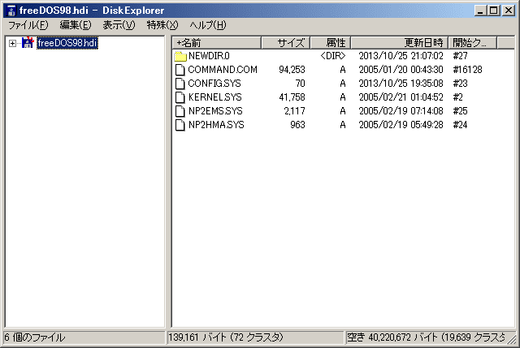Maximize the DiskExplorer window
The height and width of the screenshot is (348, 520).
pyautogui.click(x=493, y=11)
